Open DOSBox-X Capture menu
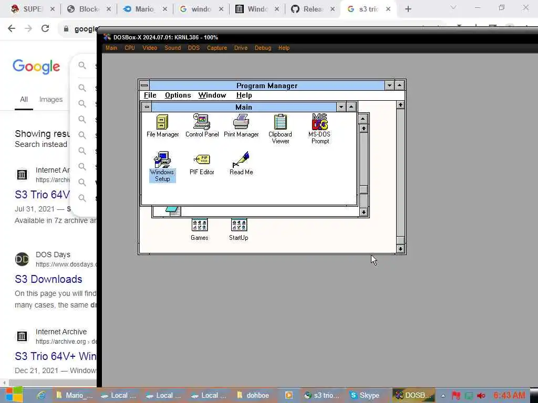Screen dimensions: 538x403 coord(217,48)
